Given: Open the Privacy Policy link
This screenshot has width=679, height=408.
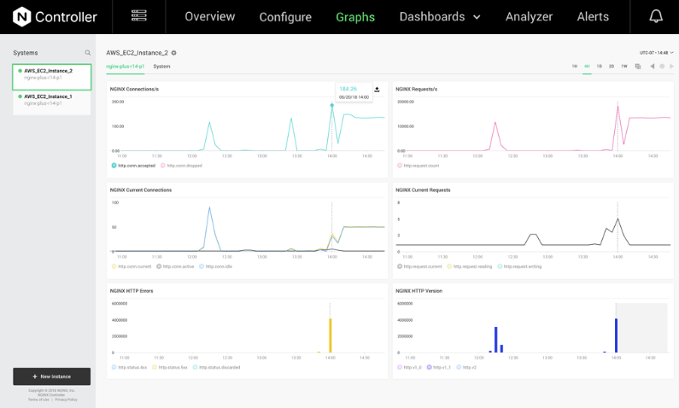Looking at the screenshot, I should pyautogui.click(x=66, y=399).
